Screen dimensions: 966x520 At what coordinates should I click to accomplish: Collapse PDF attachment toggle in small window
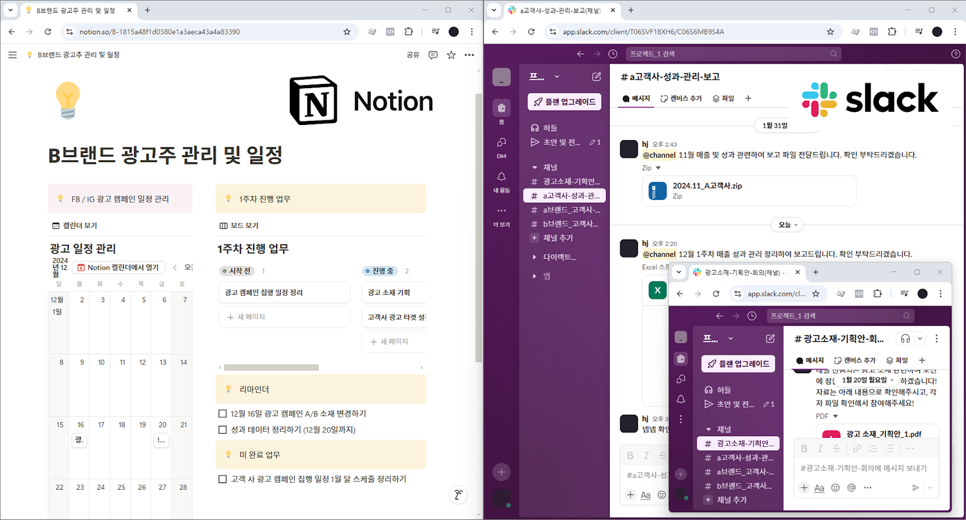(836, 416)
